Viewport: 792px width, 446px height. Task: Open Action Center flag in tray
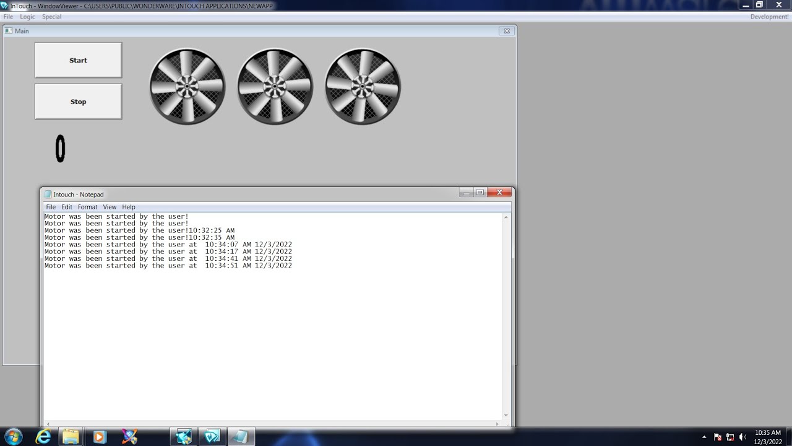pyautogui.click(x=718, y=437)
